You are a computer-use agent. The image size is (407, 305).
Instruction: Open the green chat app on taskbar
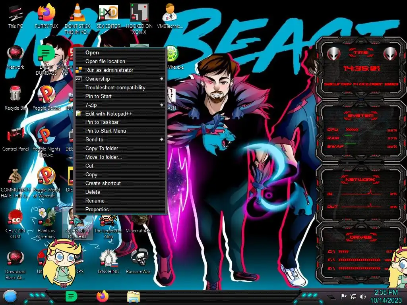pos(72,296)
